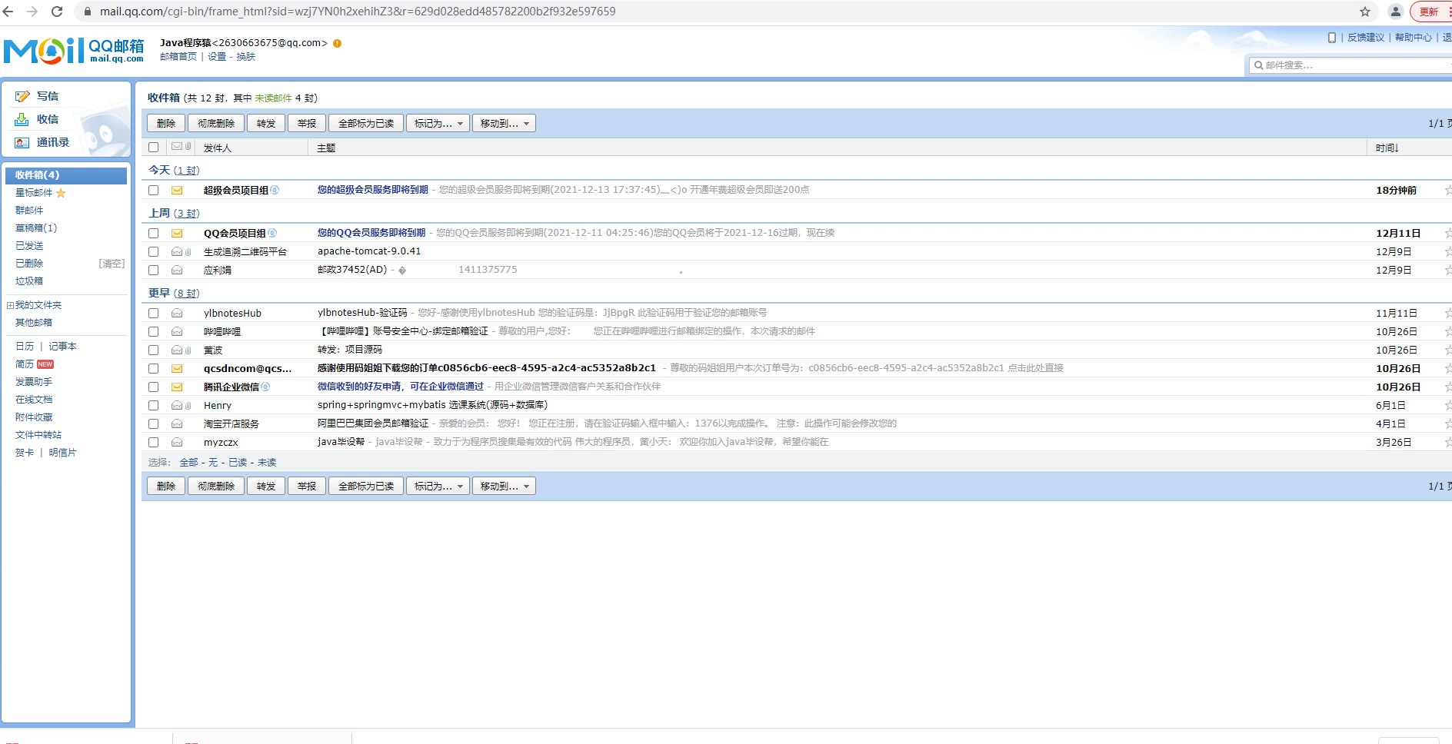Click top 全部标为已读 button
The height and width of the screenshot is (744, 1452).
pyautogui.click(x=366, y=123)
